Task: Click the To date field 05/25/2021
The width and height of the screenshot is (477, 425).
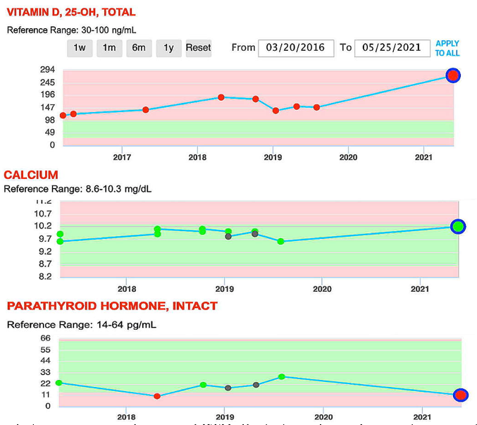Action: click(x=392, y=48)
